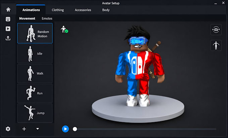
Task: Open the dropdown arrow next to plus
Action: coord(38,129)
